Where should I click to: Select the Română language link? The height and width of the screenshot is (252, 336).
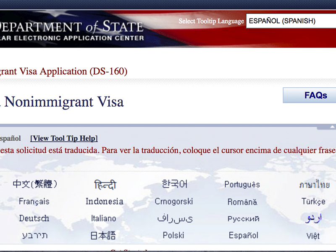242,202
